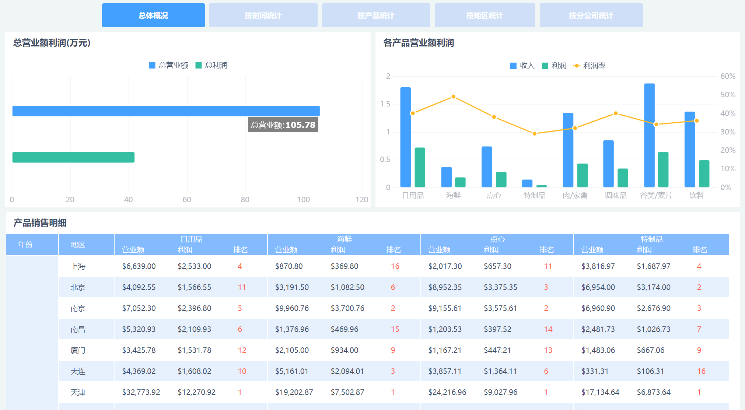The image size is (745, 410).
Task: Click the 点心 green profit bar
Action: [501, 179]
